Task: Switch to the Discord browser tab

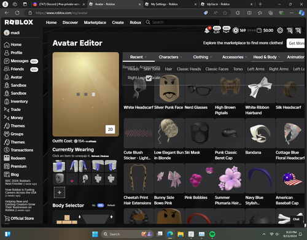Action: click(59, 4)
